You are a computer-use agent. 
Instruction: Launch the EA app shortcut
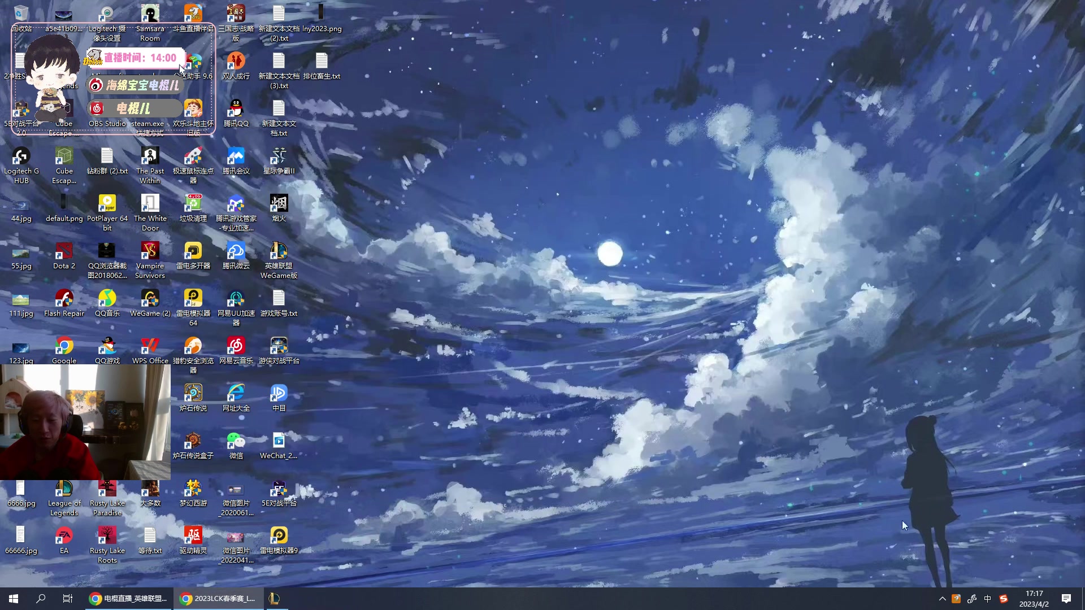[x=64, y=540]
